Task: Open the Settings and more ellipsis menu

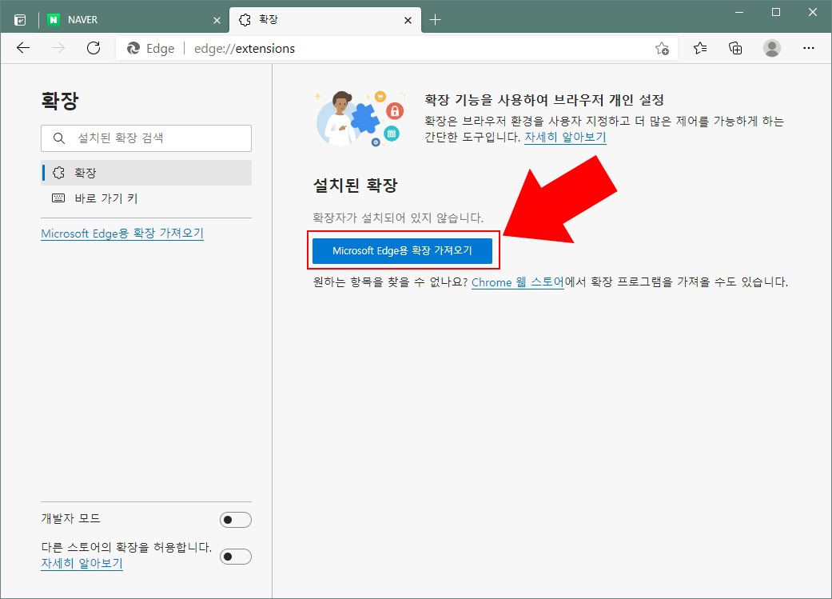Action: [x=808, y=48]
